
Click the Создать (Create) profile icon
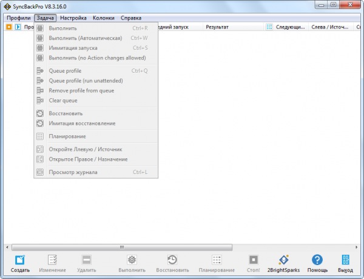(x=20, y=260)
